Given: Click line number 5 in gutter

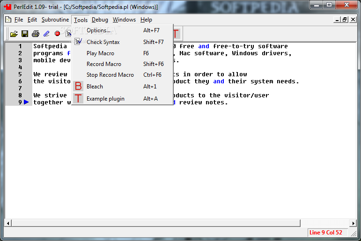Looking at the screenshot, I should pos(20,74).
